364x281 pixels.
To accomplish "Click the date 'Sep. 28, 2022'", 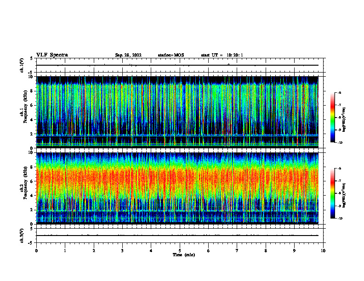I will [128, 55].
